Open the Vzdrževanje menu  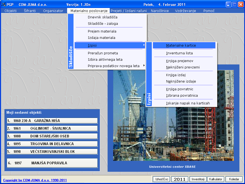coord(185,11)
